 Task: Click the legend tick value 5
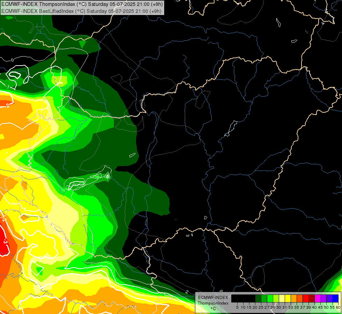[237, 307]
